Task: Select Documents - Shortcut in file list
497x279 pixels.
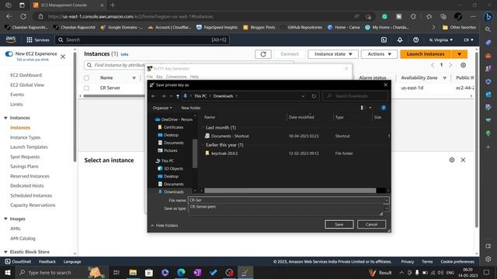Action: (x=230, y=136)
